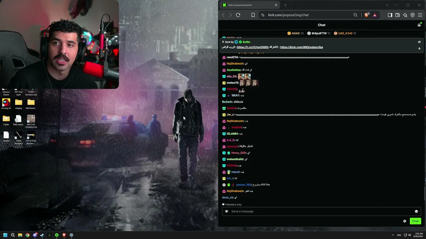Select the WebView2 folder on desktop
Image resolution: width=426 pixels, height=239 pixels.
tap(31, 104)
